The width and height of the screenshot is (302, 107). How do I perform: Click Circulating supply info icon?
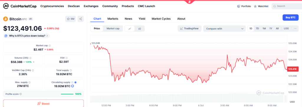coord(72,82)
